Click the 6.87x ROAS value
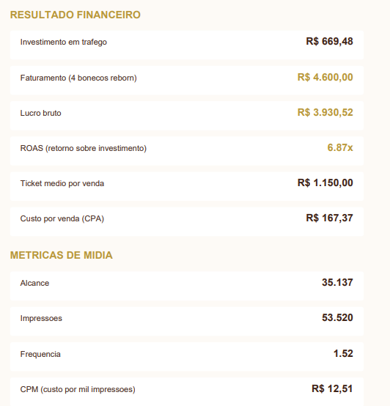The height and width of the screenshot is (406, 390). [x=339, y=147]
